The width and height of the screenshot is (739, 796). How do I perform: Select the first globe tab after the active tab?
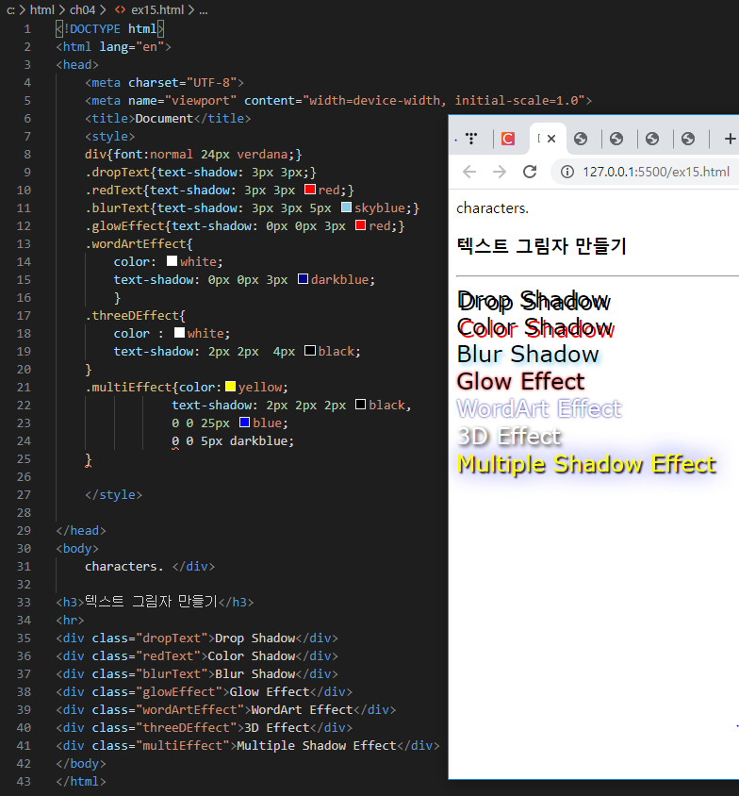(581, 139)
